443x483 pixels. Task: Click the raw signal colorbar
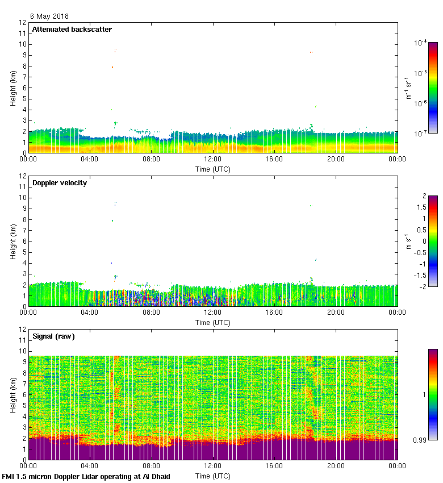pyautogui.click(x=433, y=394)
